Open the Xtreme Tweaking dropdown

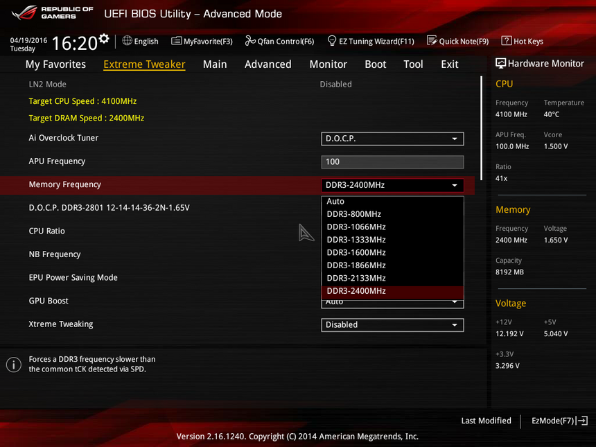392,324
